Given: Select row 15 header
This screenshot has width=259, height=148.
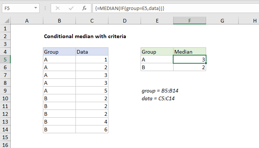Looking at the screenshot, I should pos(5,137).
